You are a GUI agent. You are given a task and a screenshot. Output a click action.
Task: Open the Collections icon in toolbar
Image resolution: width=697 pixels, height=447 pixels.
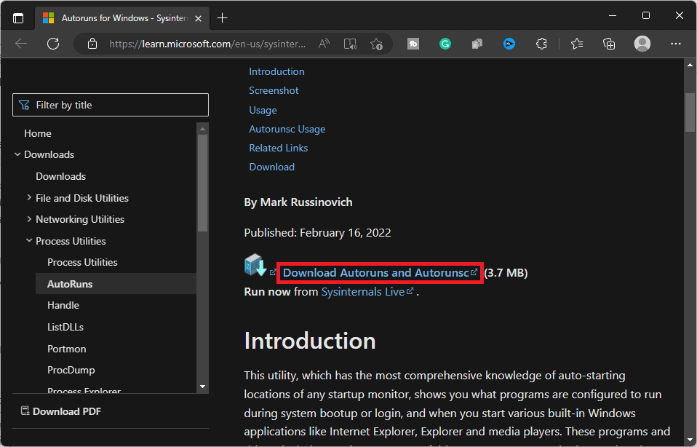(x=609, y=44)
